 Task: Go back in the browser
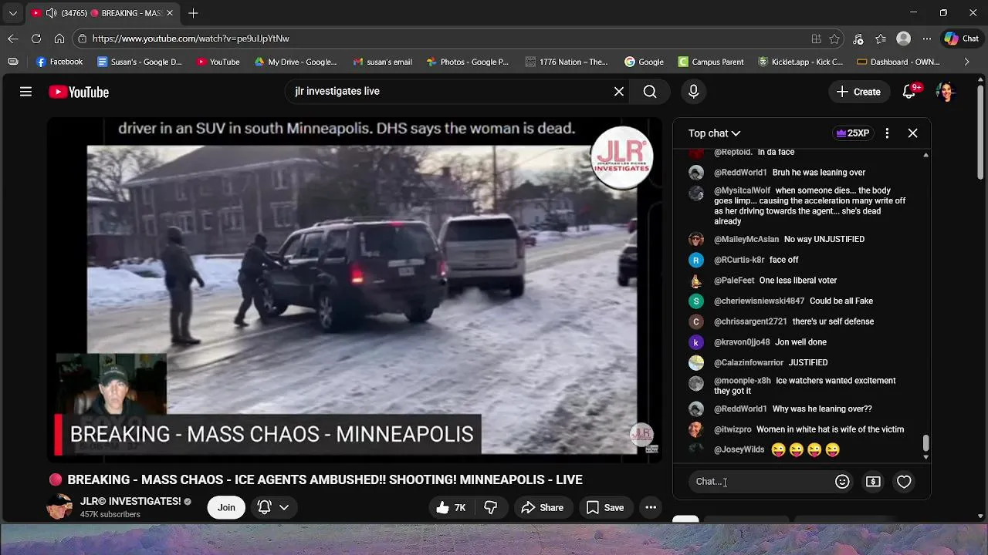[13, 39]
